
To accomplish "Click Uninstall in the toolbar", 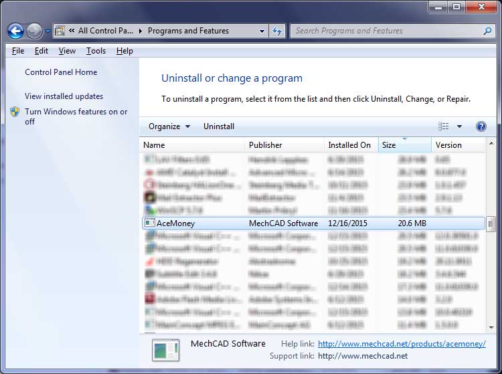I will coord(219,126).
